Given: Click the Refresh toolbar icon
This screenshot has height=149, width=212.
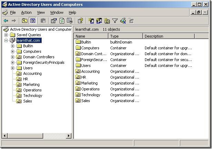Looking at the screenshot, I should 62,21.
